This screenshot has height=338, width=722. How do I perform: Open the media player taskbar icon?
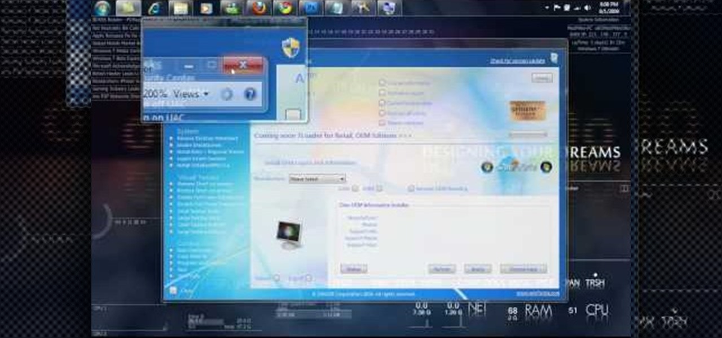point(206,8)
